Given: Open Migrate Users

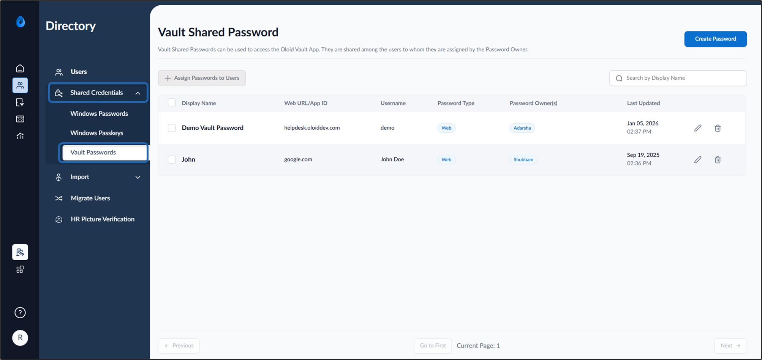Looking at the screenshot, I should coord(90,198).
